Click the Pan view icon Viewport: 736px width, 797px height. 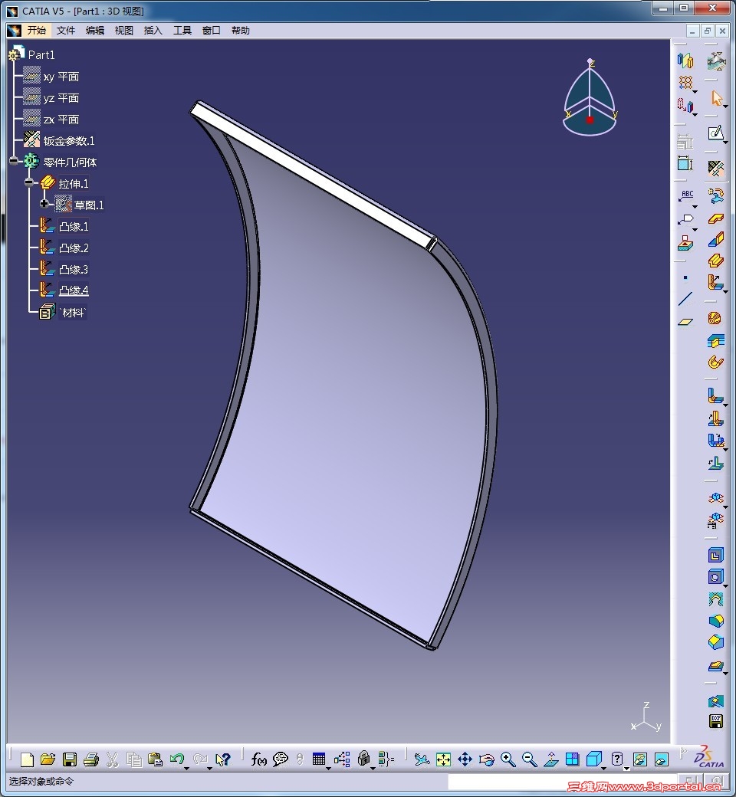click(465, 759)
